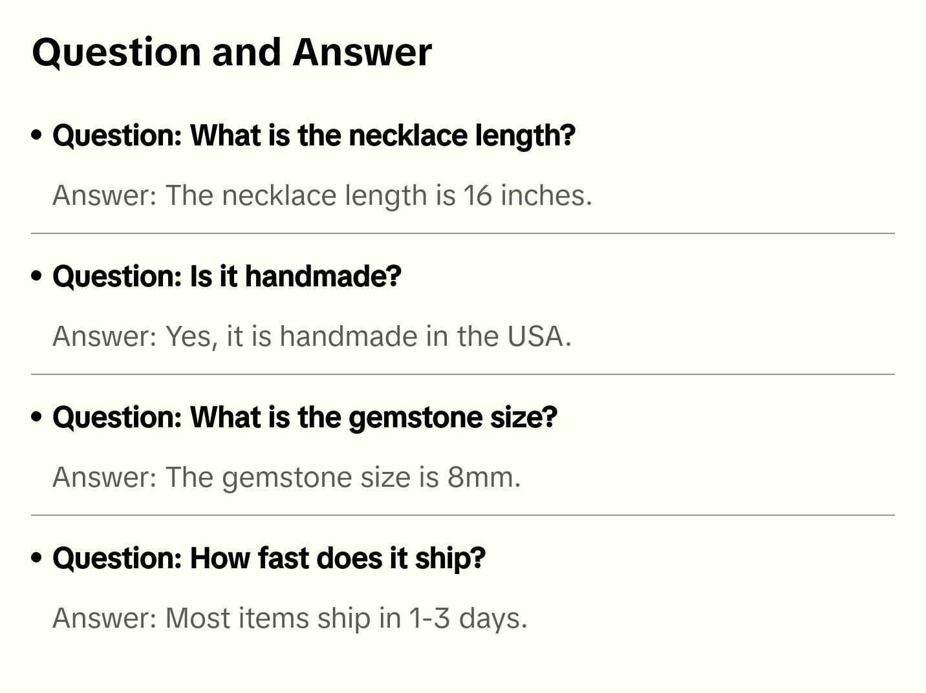
Task: Click the answer about shipping in 1-3 days
Action: tap(290, 618)
